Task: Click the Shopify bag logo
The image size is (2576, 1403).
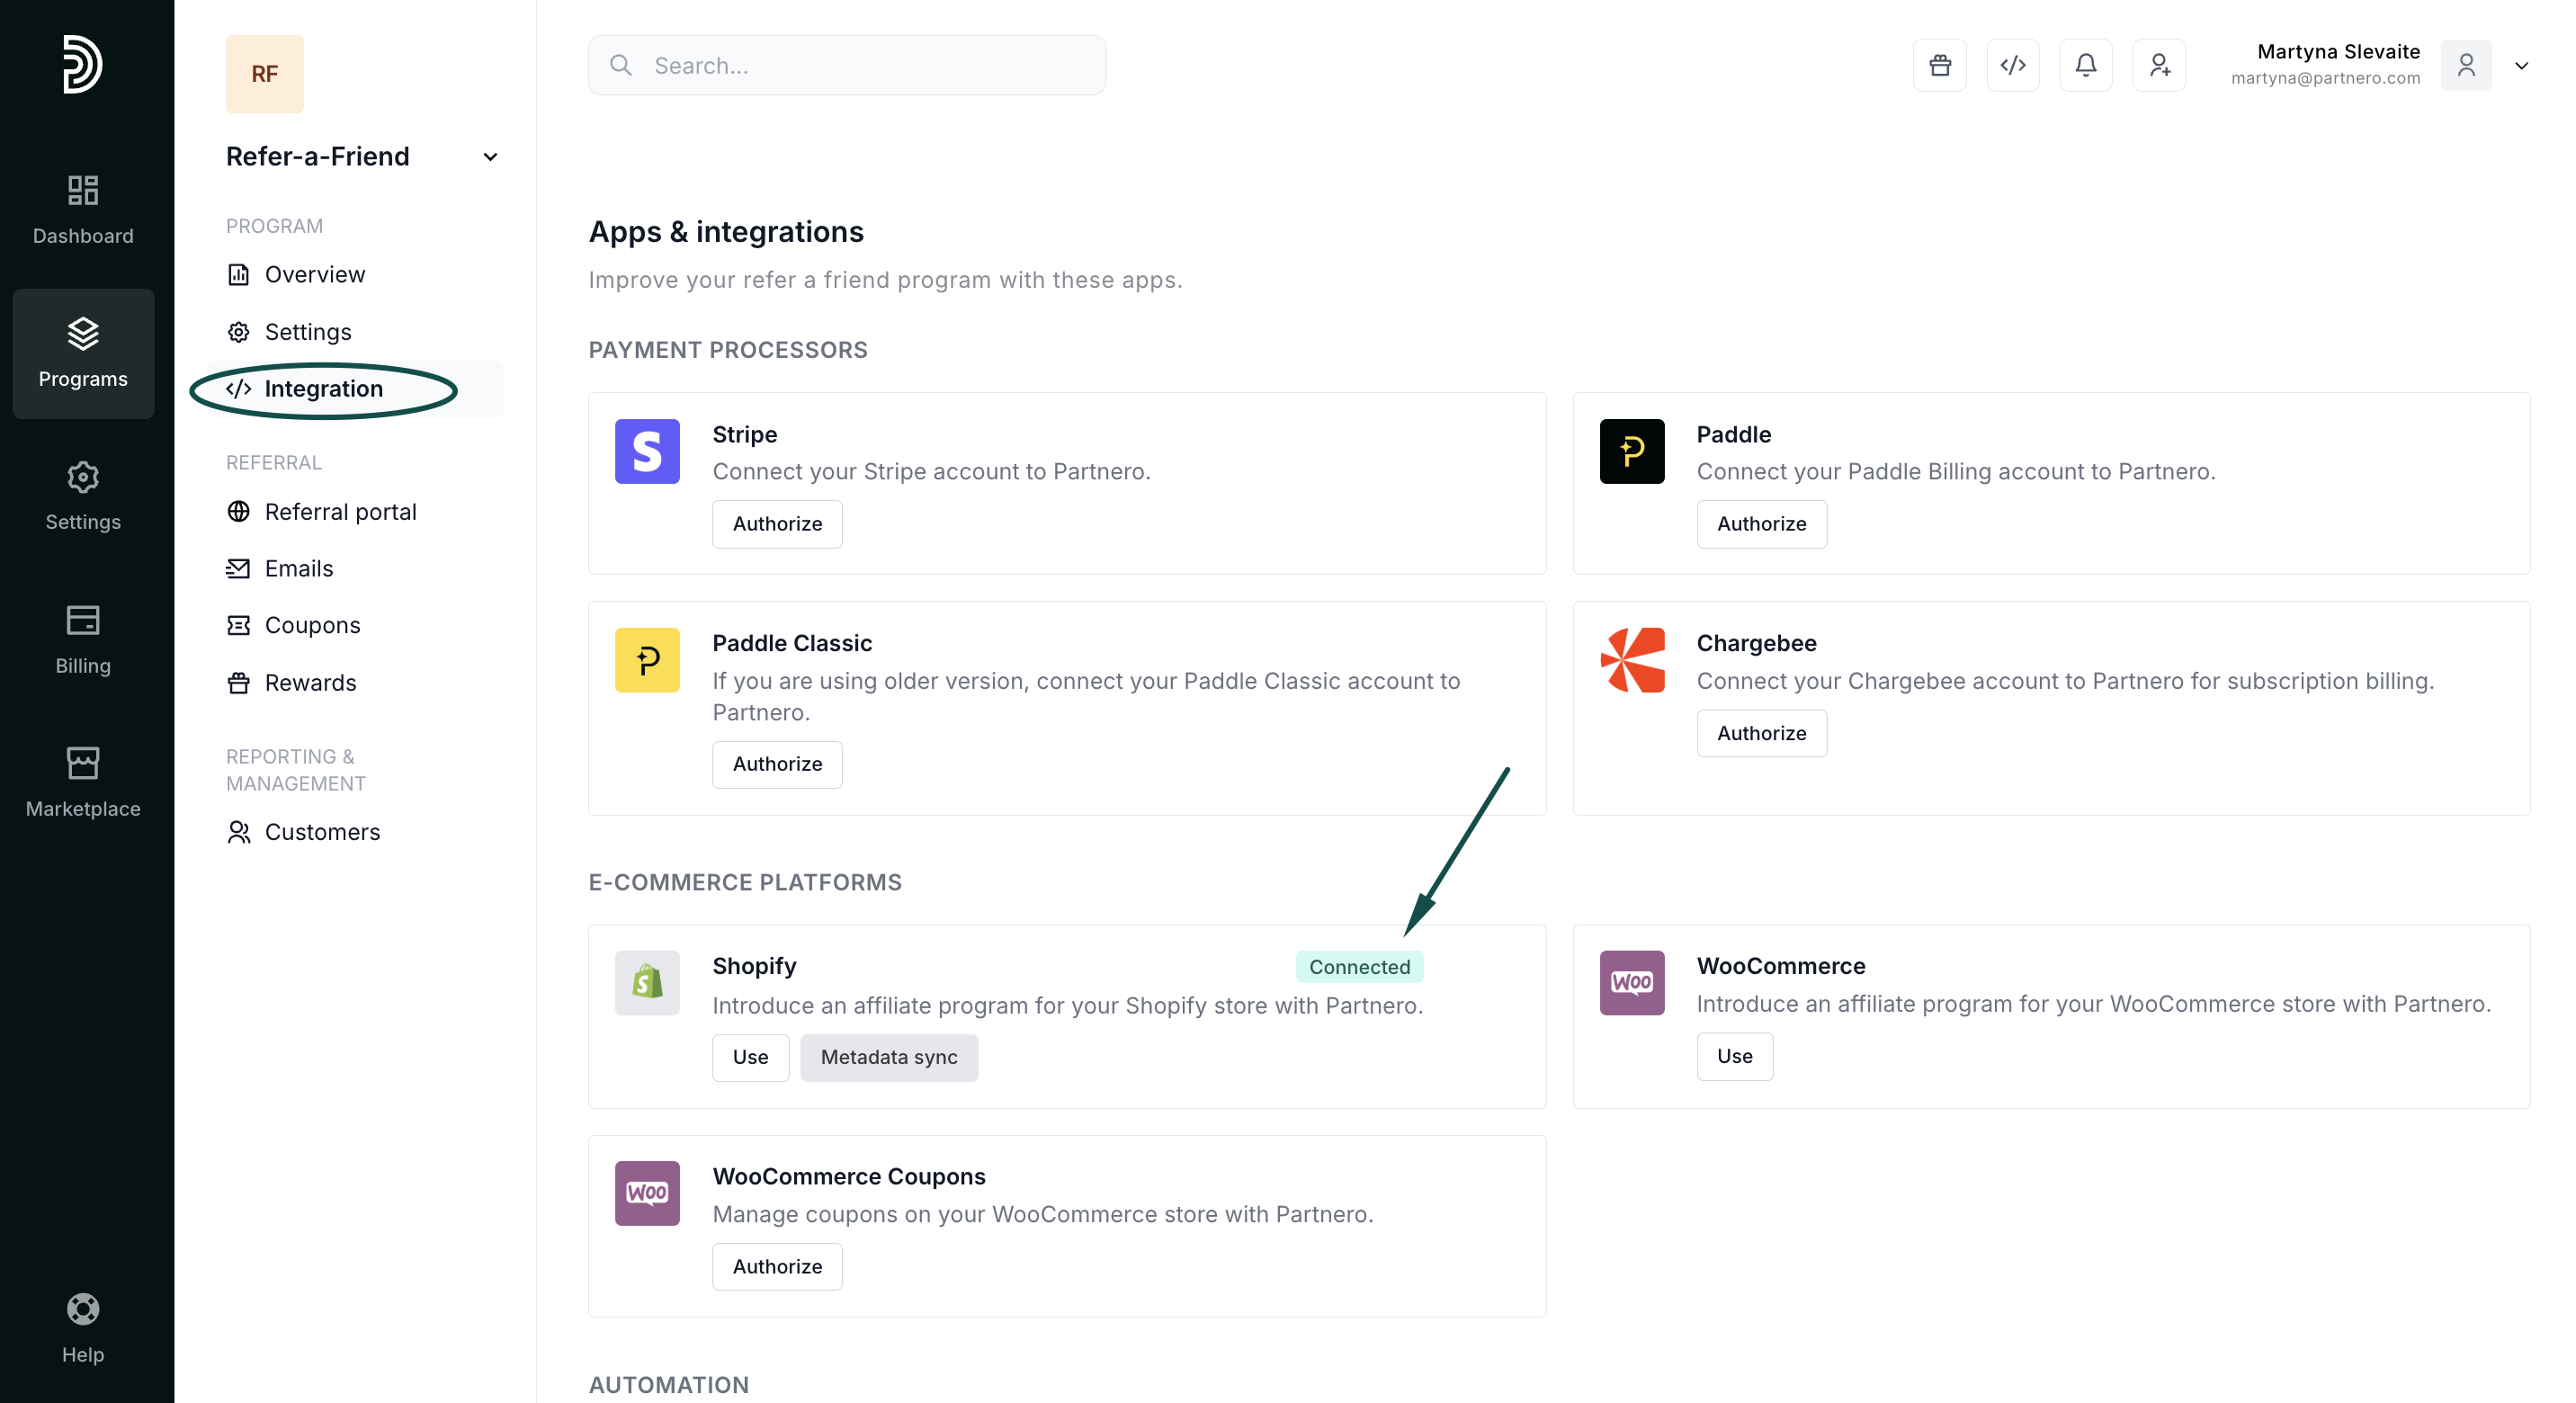Action: click(x=647, y=982)
